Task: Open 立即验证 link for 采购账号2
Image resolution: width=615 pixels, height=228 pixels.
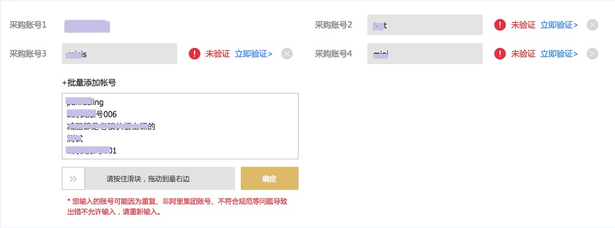Action: click(x=559, y=25)
